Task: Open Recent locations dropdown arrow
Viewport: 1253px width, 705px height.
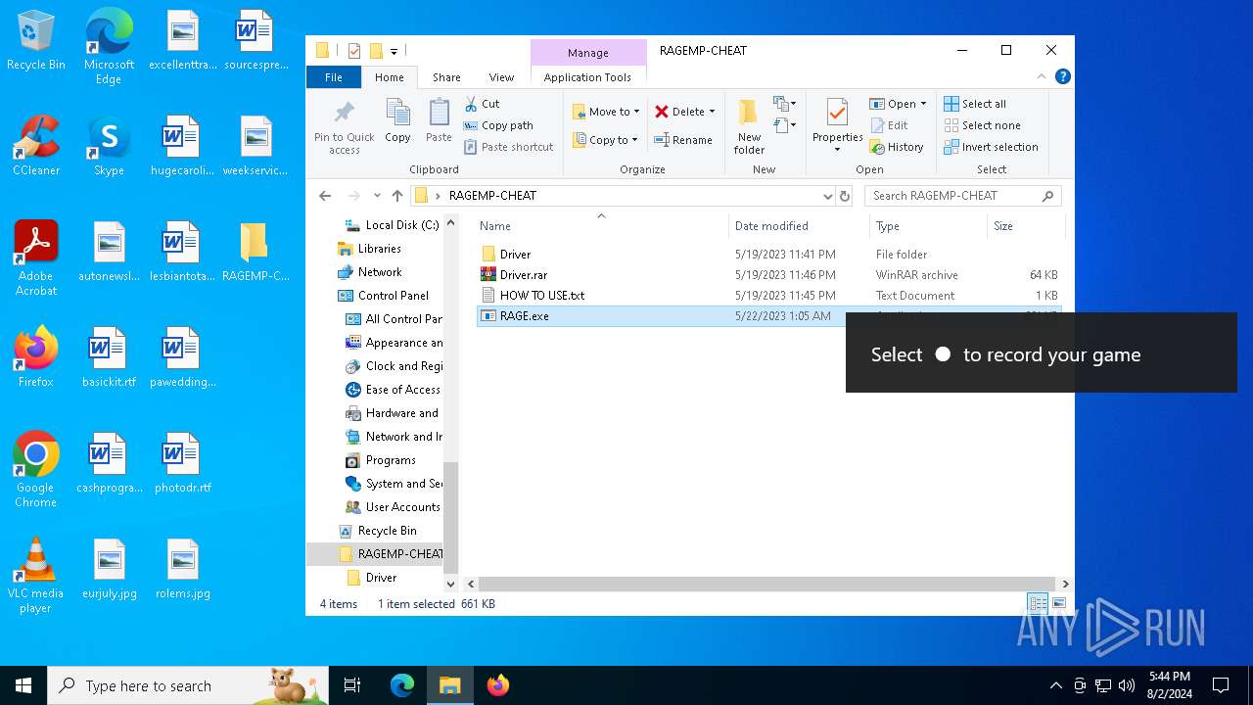Action: tap(376, 196)
